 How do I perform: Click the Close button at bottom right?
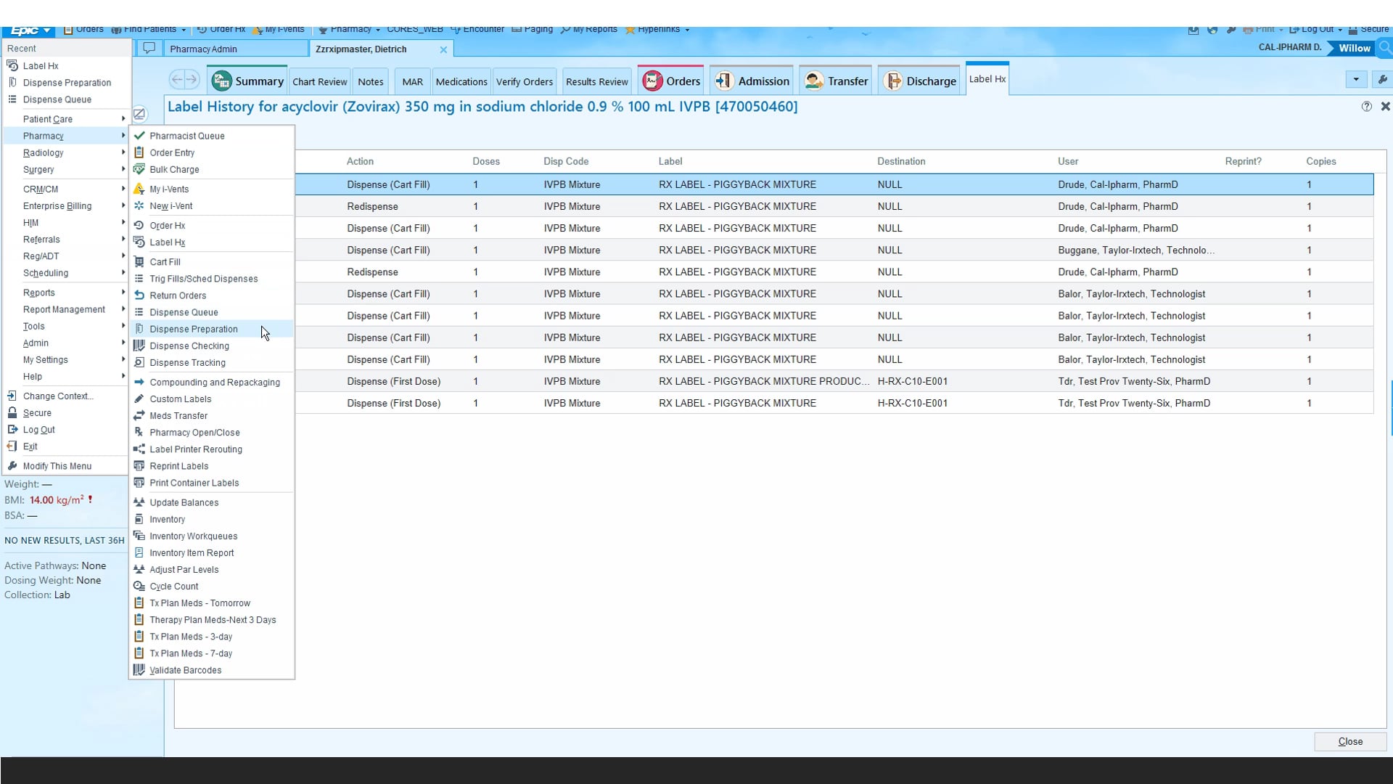coord(1349,741)
